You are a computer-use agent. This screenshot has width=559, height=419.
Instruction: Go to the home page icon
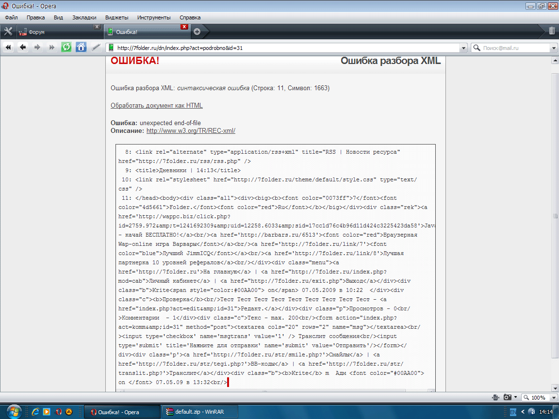pos(81,48)
